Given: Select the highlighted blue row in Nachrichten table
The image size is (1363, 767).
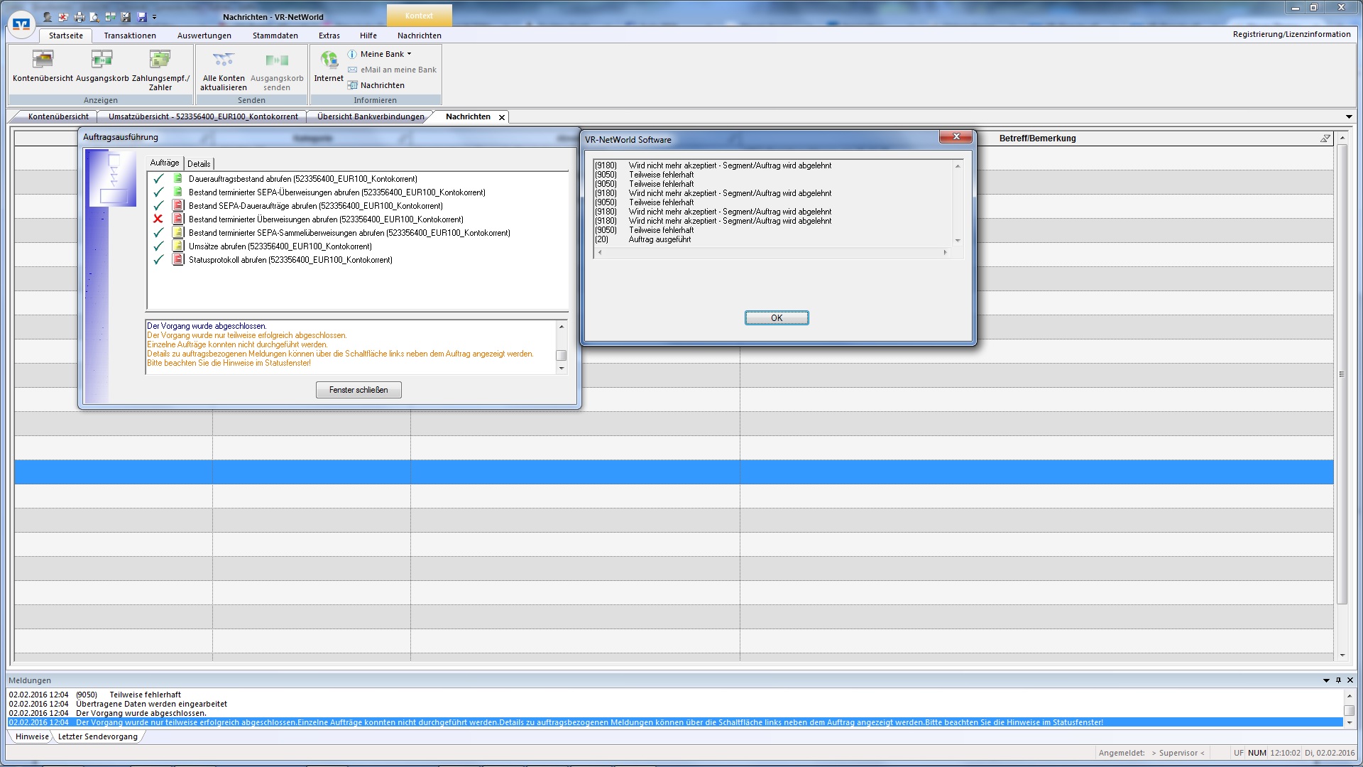Looking at the screenshot, I should pos(674,472).
